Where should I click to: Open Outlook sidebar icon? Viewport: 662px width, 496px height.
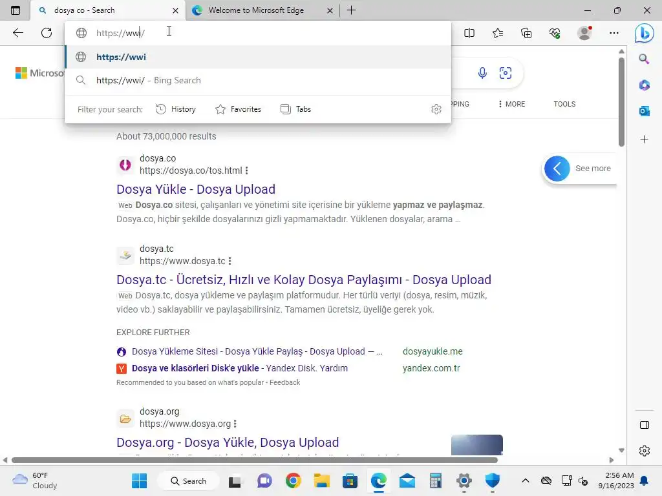644,111
